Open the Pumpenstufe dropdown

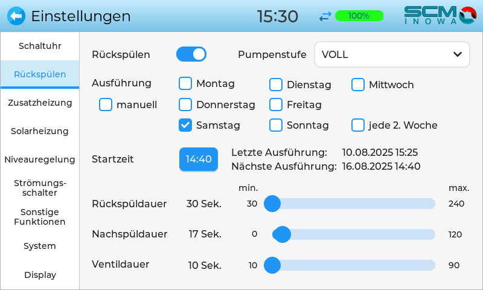click(x=391, y=54)
